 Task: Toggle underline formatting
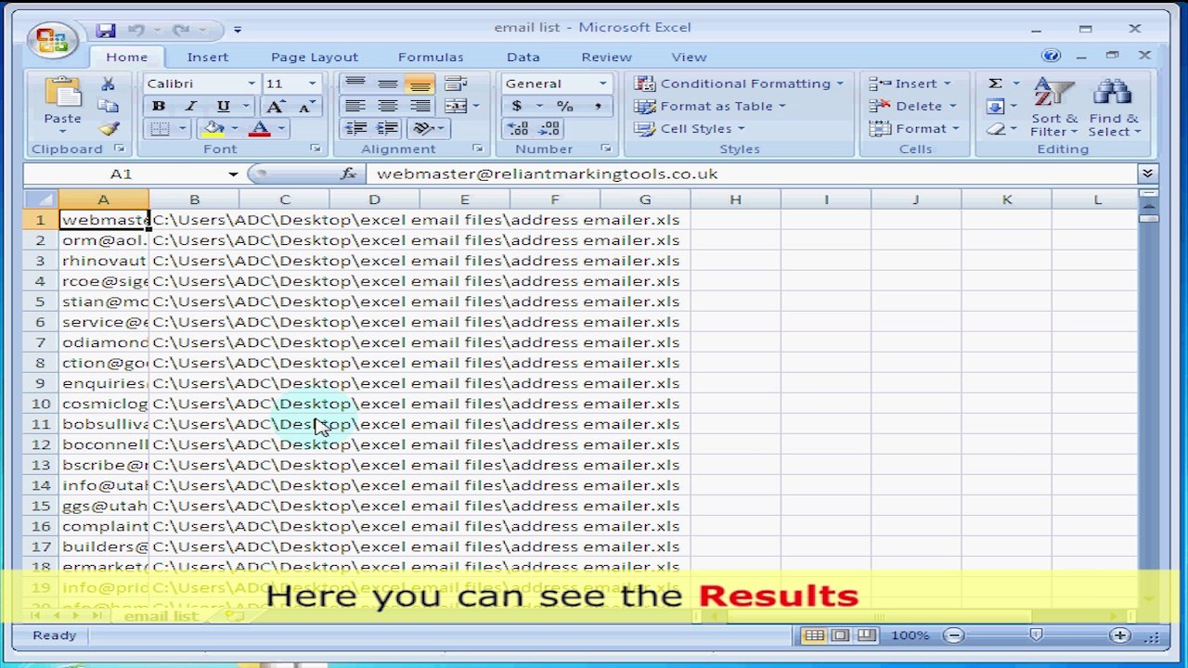click(x=223, y=107)
